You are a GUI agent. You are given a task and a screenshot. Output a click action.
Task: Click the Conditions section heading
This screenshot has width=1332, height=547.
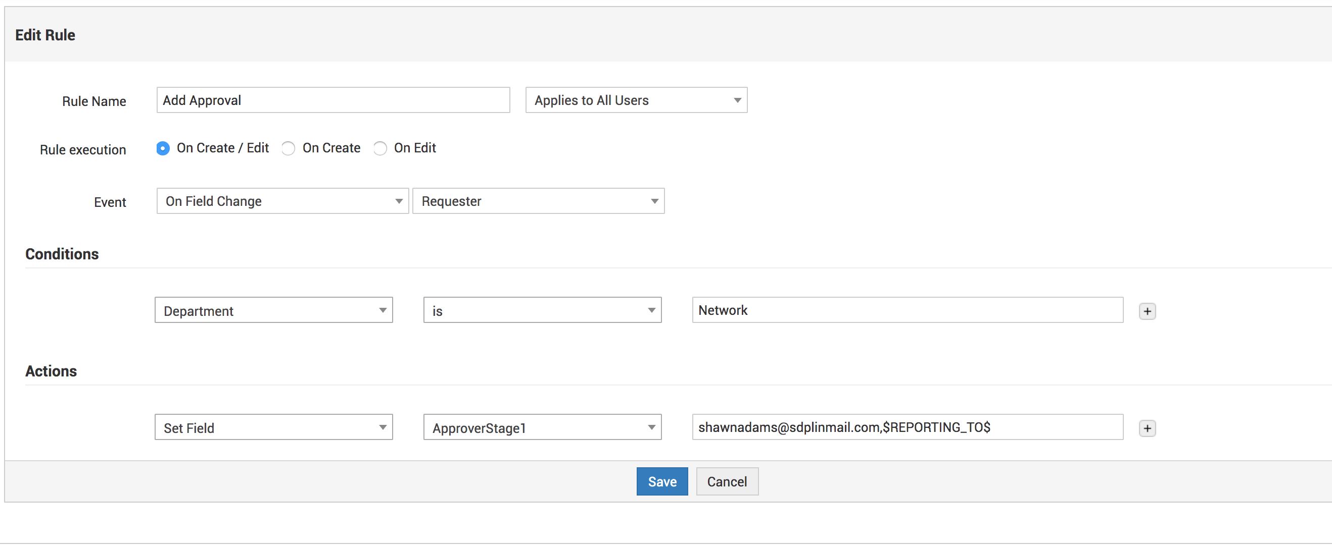(x=62, y=254)
